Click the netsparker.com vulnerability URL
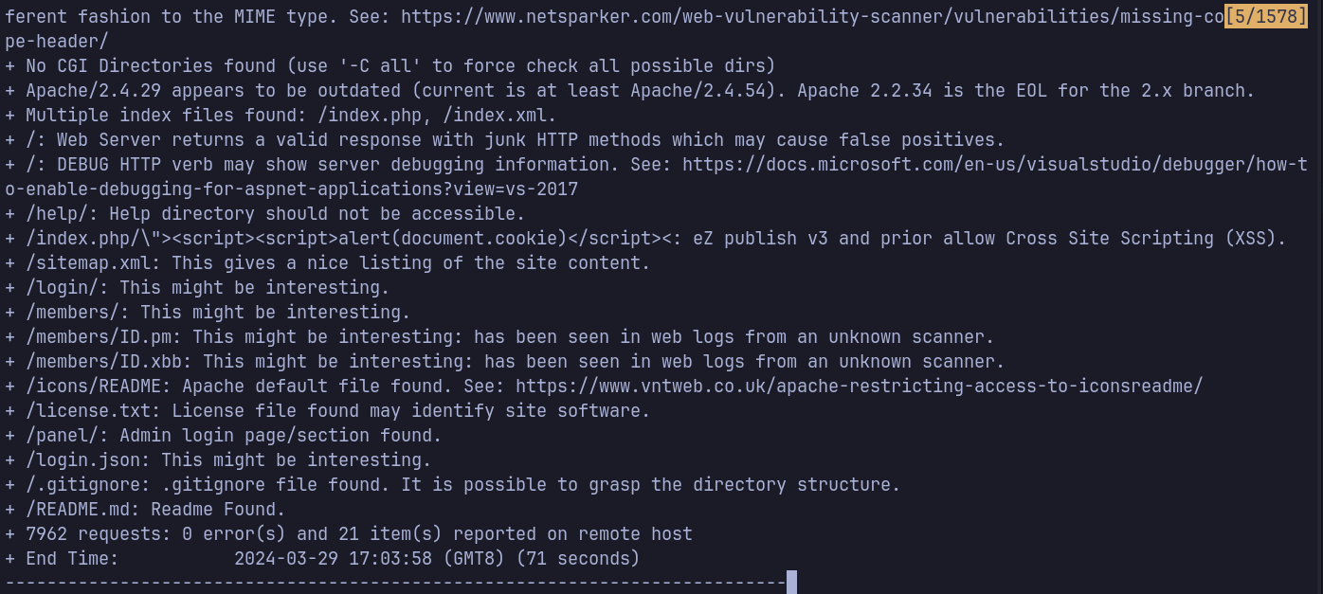The height and width of the screenshot is (594, 1323). click(811, 17)
